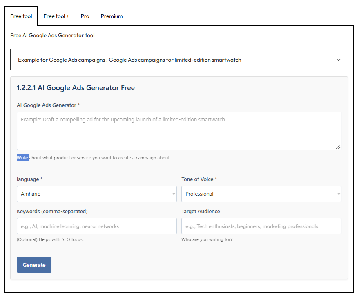Click the highlighted word Write

(x=22, y=158)
